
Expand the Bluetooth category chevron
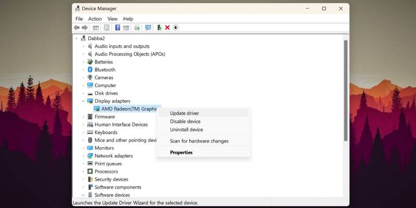(x=83, y=70)
